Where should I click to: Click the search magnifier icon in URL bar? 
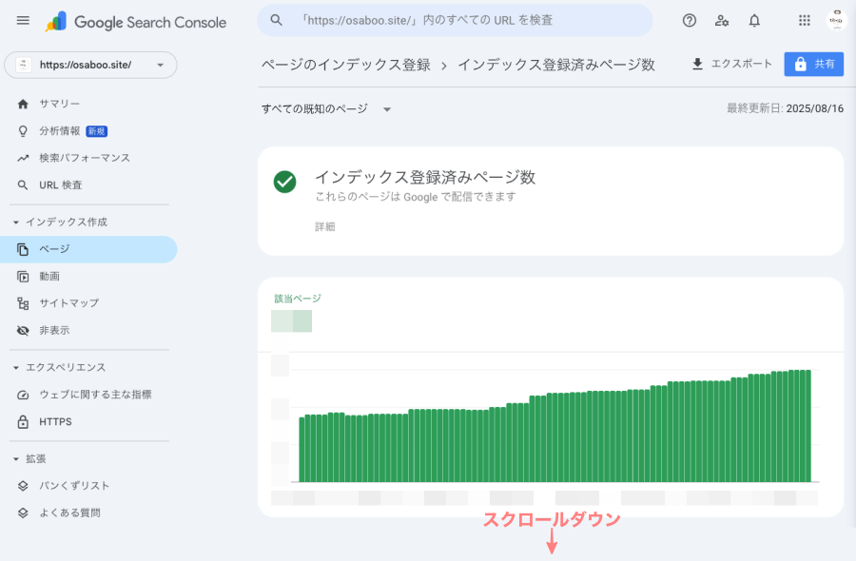(277, 20)
